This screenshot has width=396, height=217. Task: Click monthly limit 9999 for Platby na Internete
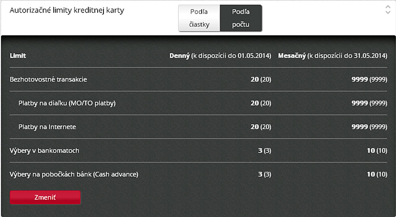tap(369, 127)
